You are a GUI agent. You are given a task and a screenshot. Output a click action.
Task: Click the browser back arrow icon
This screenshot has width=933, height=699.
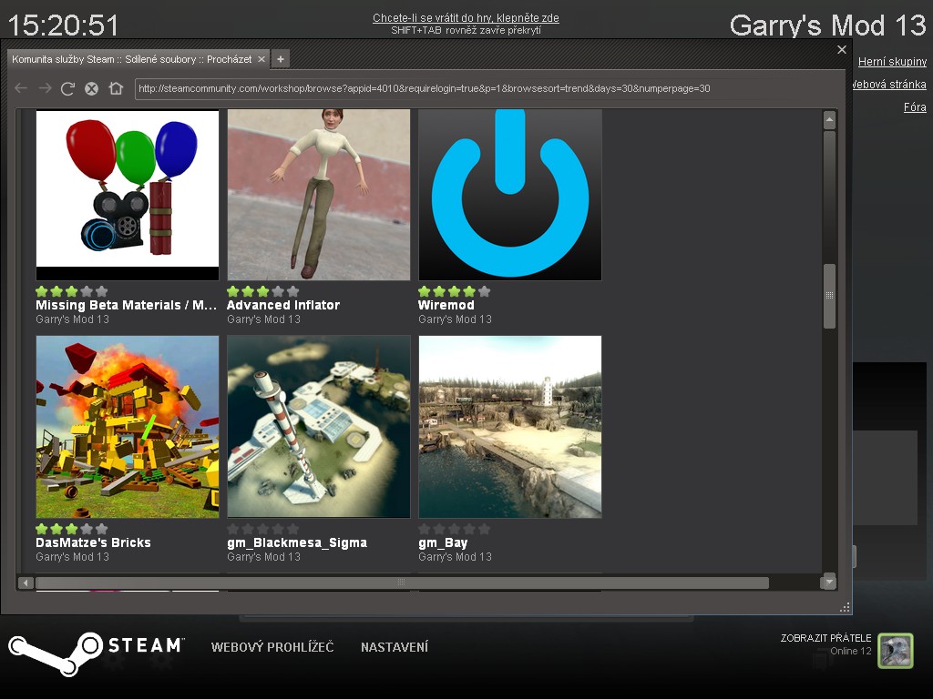tap(21, 88)
